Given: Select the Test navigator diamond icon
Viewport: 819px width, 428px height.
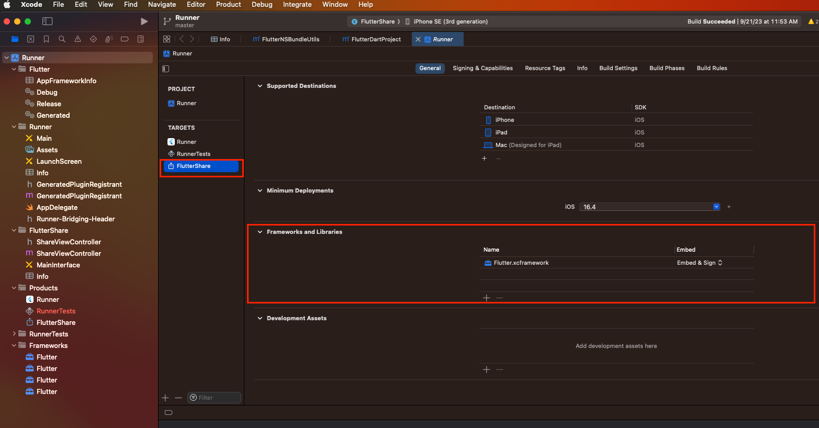Looking at the screenshot, I should pos(93,39).
